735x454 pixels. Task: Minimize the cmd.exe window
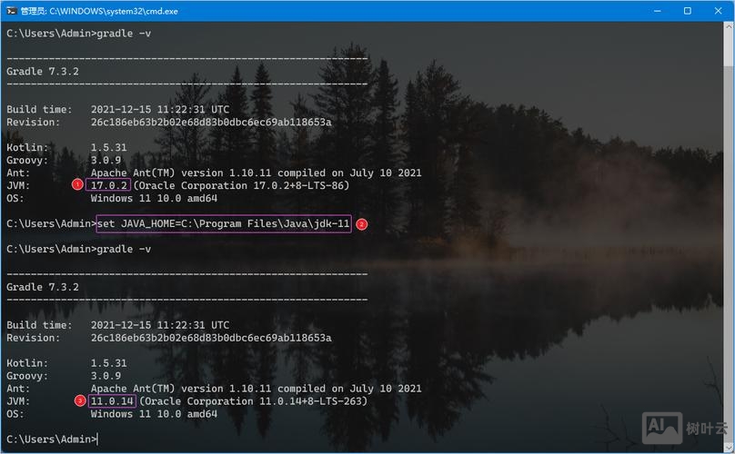point(657,11)
